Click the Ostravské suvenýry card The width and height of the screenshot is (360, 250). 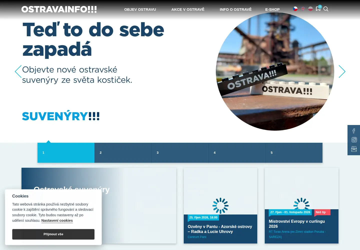coord(99,205)
